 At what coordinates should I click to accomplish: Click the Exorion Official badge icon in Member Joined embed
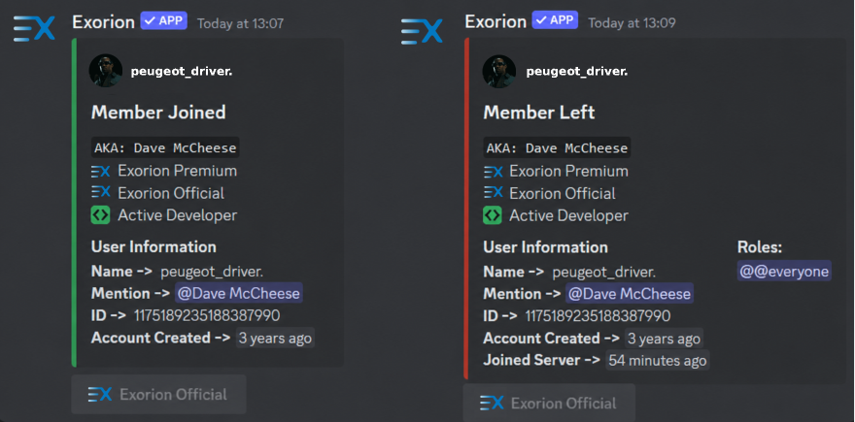(101, 192)
